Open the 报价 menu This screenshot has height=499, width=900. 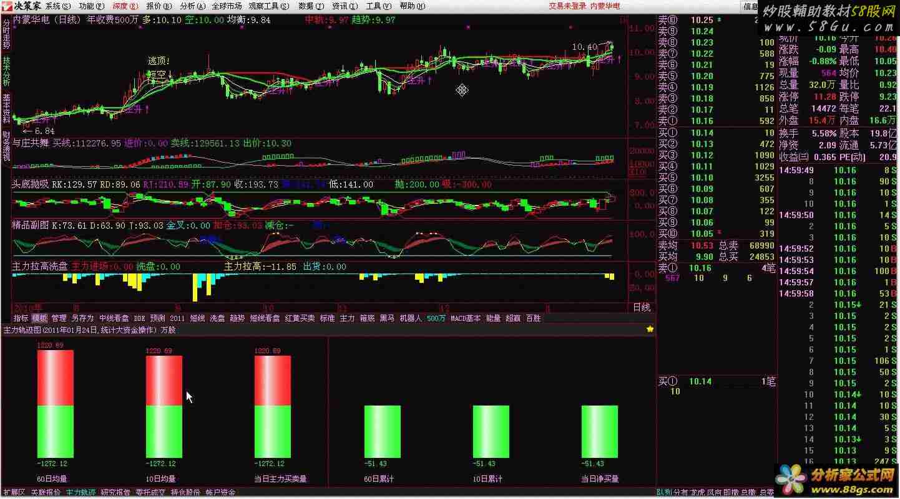[159, 6]
